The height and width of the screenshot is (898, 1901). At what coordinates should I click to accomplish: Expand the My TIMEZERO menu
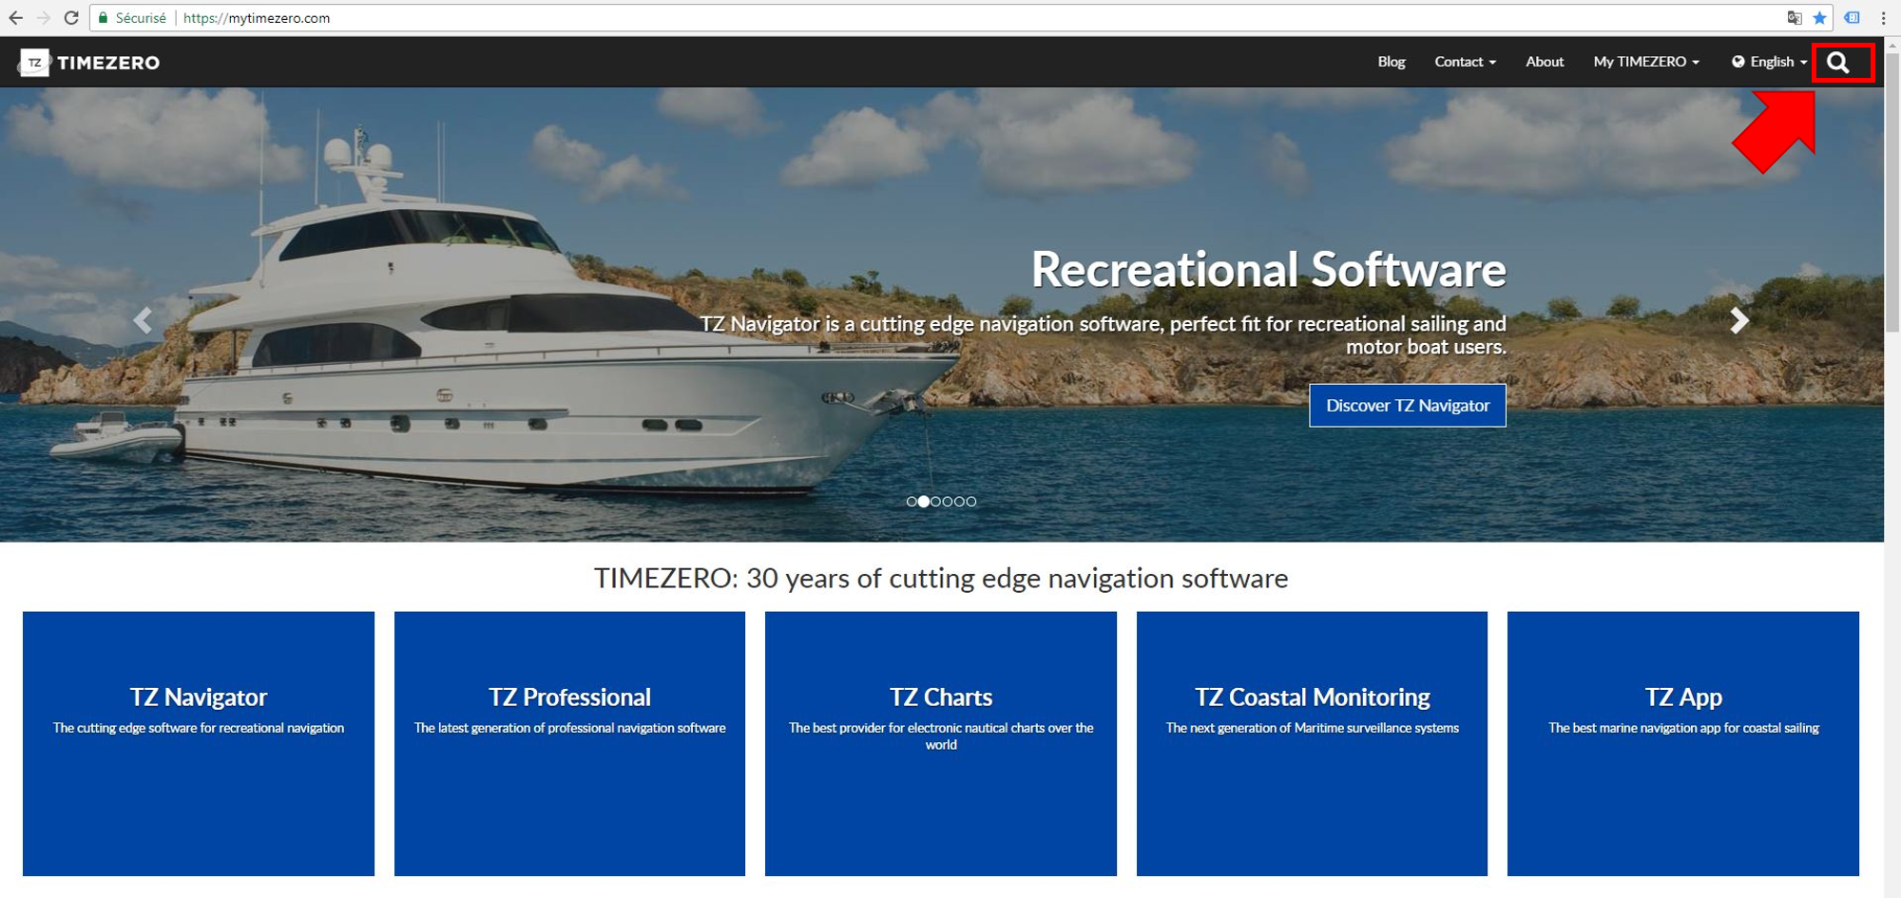pyautogui.click(x=1643, y=62)
